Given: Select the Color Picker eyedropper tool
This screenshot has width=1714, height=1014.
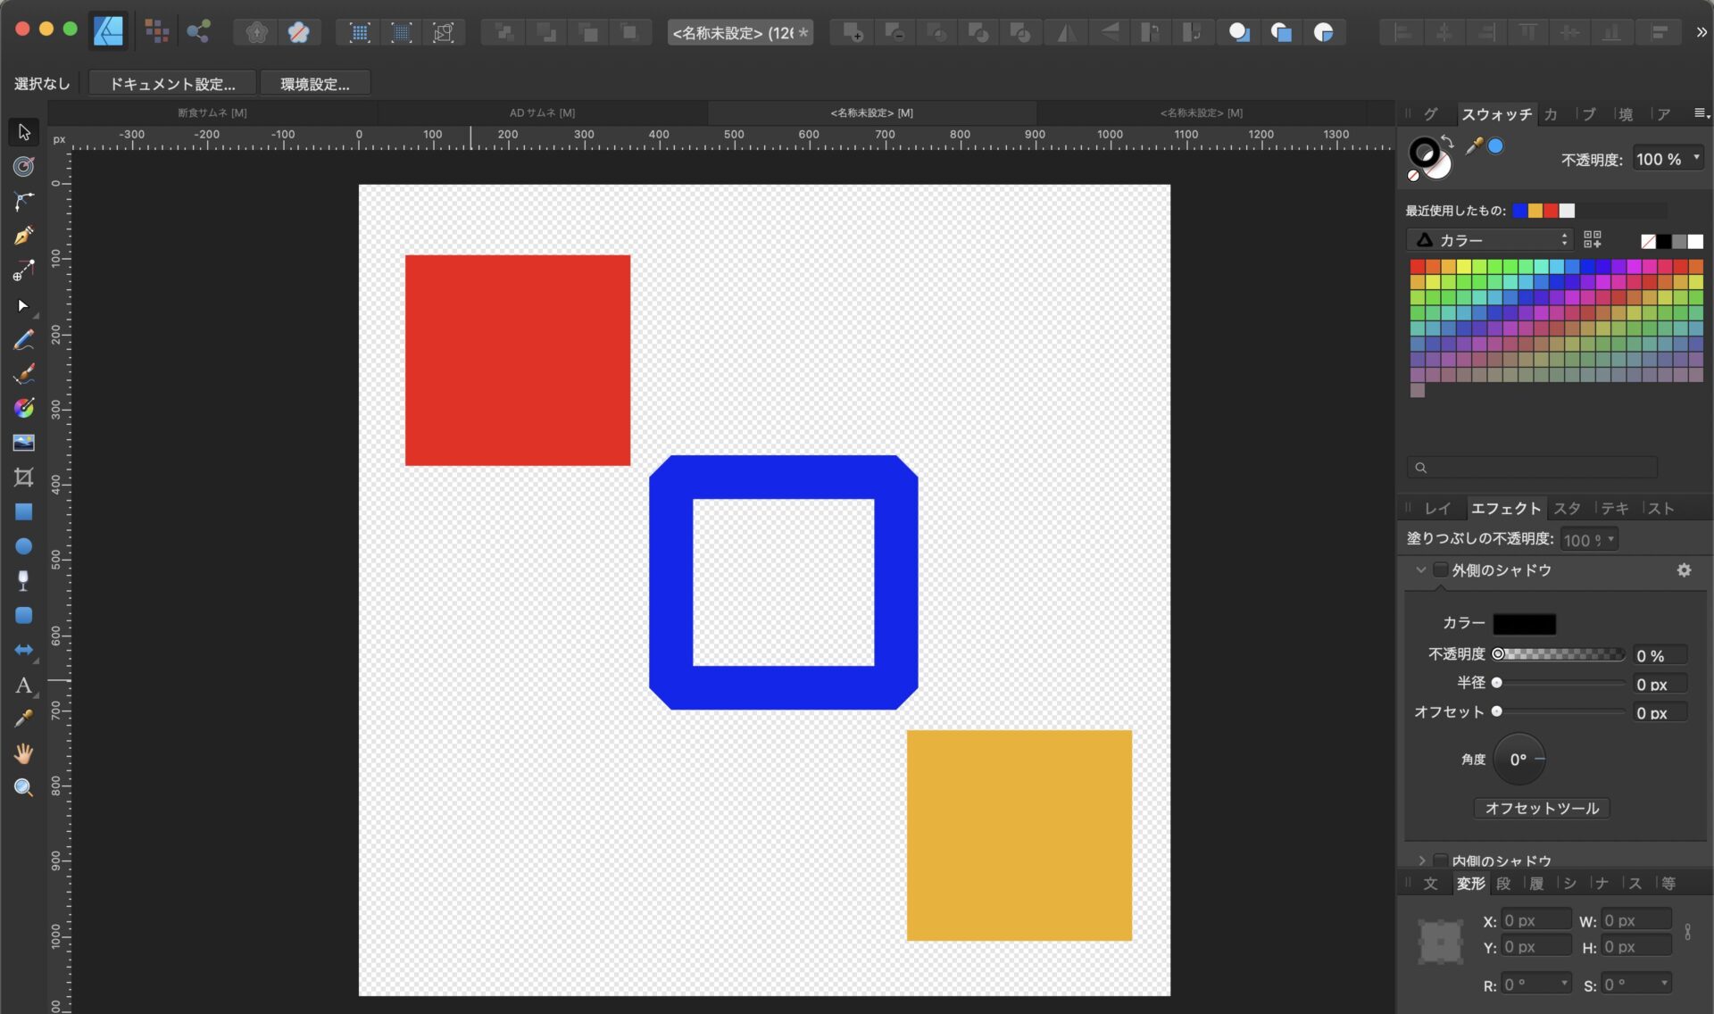Looking at the screenshot, I should [24, 719].
